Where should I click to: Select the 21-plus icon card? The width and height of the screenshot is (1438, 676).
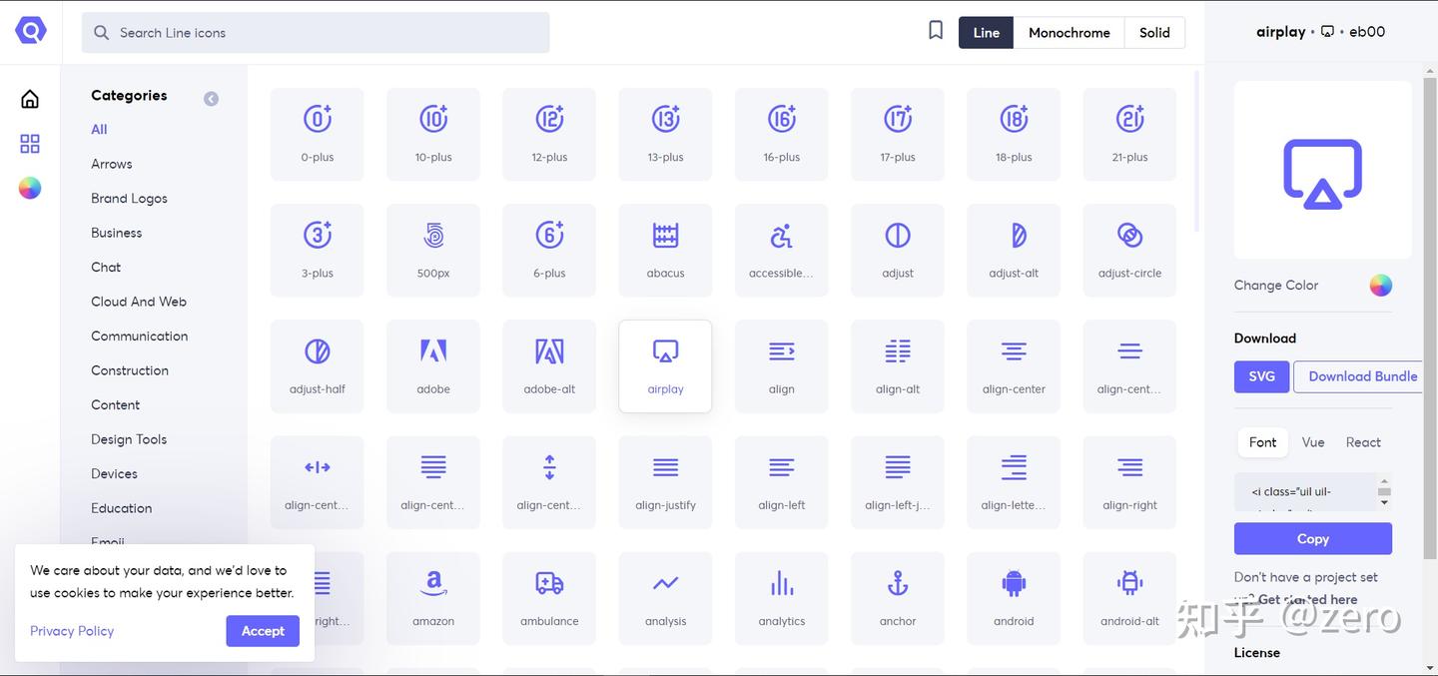click(x=1129, y=134)
